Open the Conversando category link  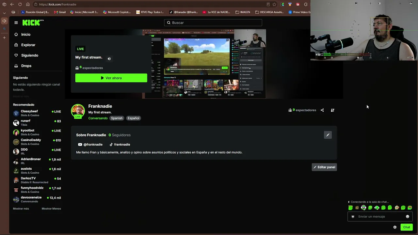click(98, 118)
